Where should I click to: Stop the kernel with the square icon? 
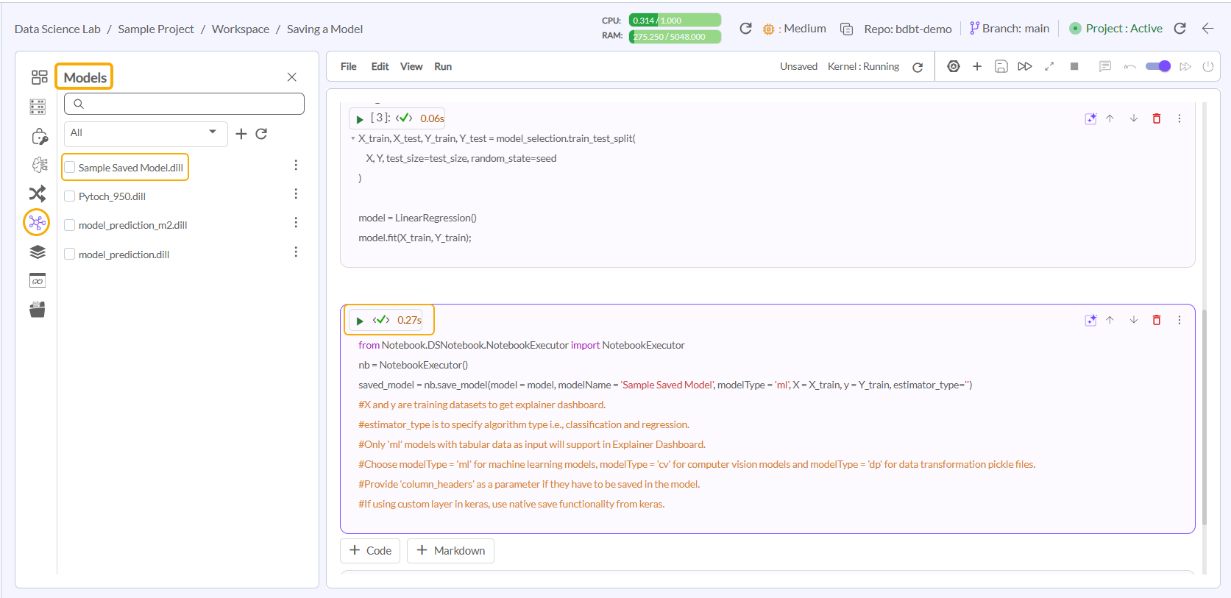click(x=1074, y=66)
